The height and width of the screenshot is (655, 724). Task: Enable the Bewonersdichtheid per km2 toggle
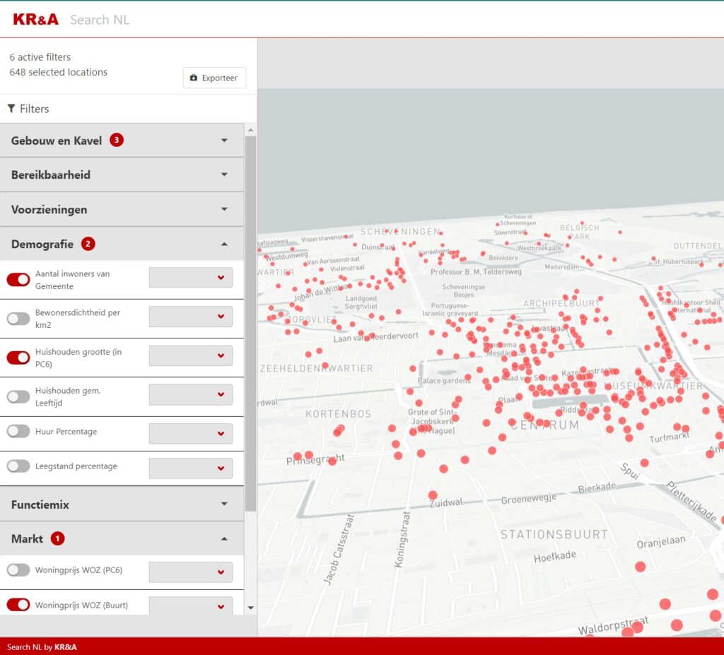point(18,319)
